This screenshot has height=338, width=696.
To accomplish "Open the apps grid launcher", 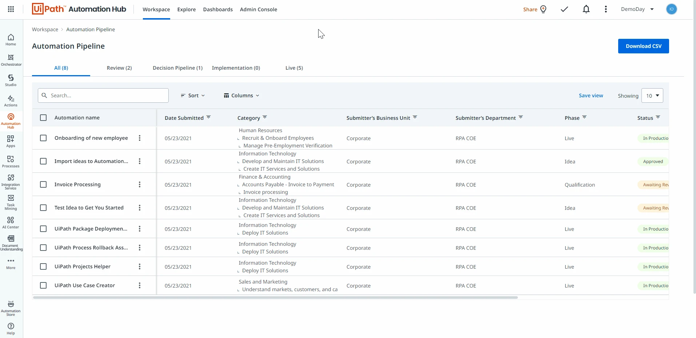I will tap(11, 9).
